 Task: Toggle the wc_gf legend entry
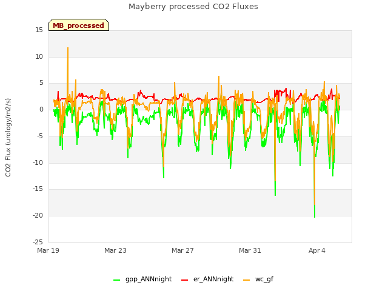coord(258,279)
